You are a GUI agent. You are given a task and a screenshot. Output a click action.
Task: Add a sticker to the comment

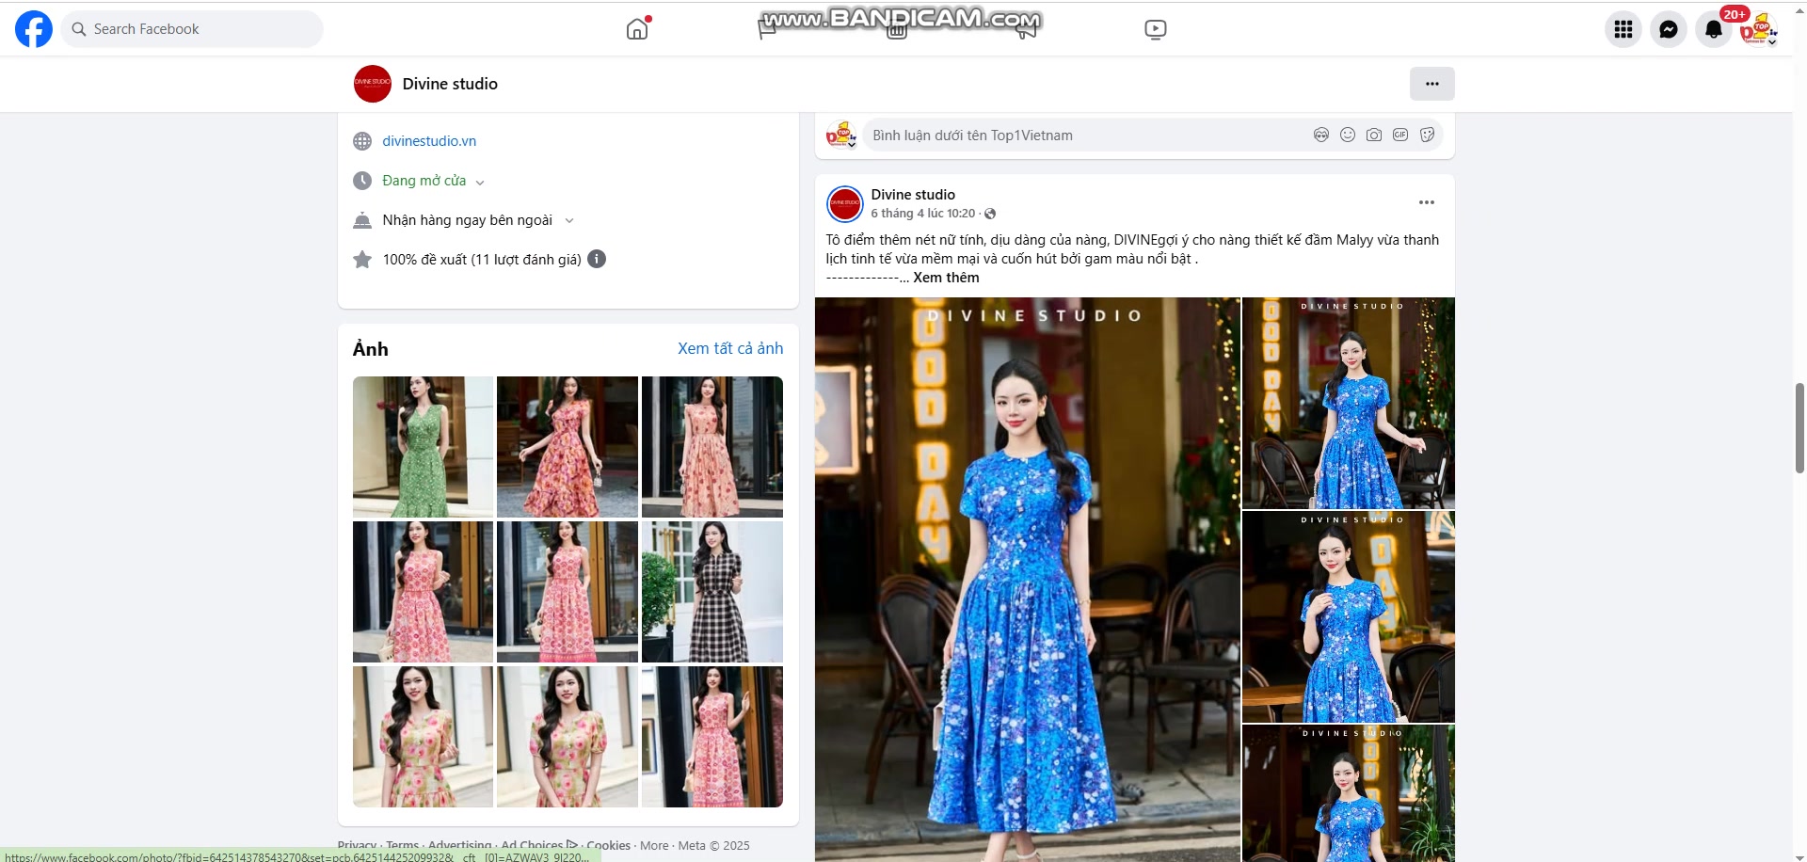(1427, 135)
